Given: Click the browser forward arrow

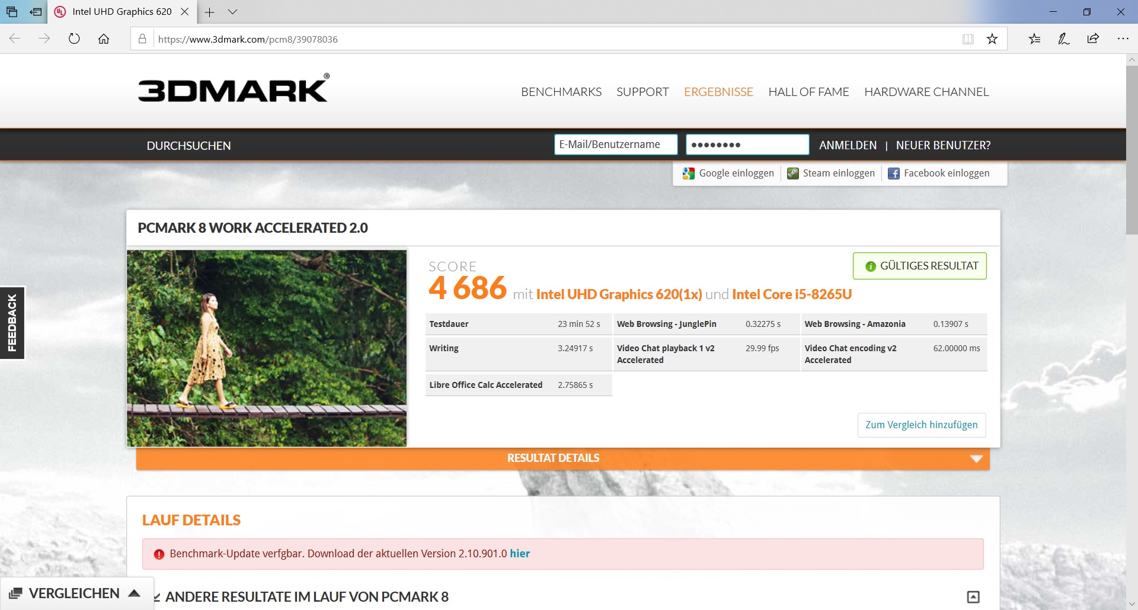Looking at the screenshot, I should coord(44,39).
